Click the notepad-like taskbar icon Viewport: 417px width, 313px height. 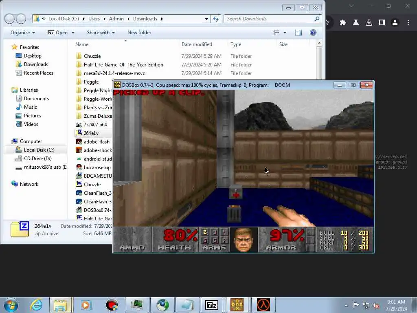pyautogui.click(x=187, y=305)
